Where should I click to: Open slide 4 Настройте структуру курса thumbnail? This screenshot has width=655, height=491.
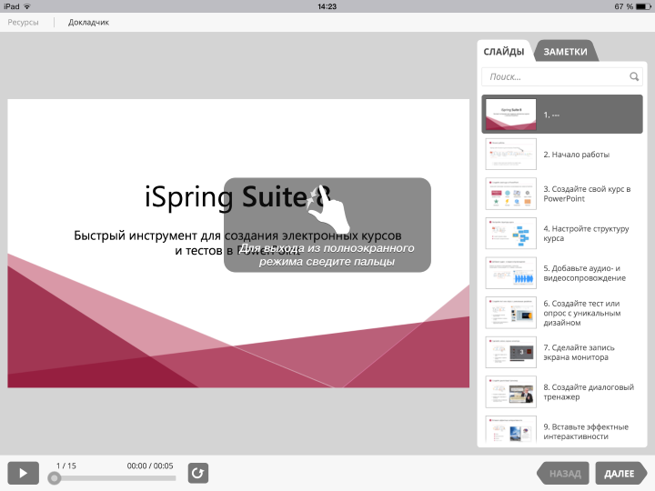tap(511, 234)
